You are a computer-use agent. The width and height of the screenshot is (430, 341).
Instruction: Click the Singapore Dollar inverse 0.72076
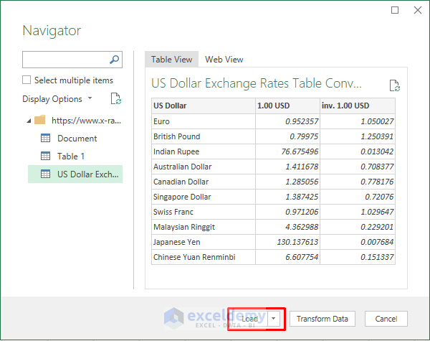[x=379, y=197]
